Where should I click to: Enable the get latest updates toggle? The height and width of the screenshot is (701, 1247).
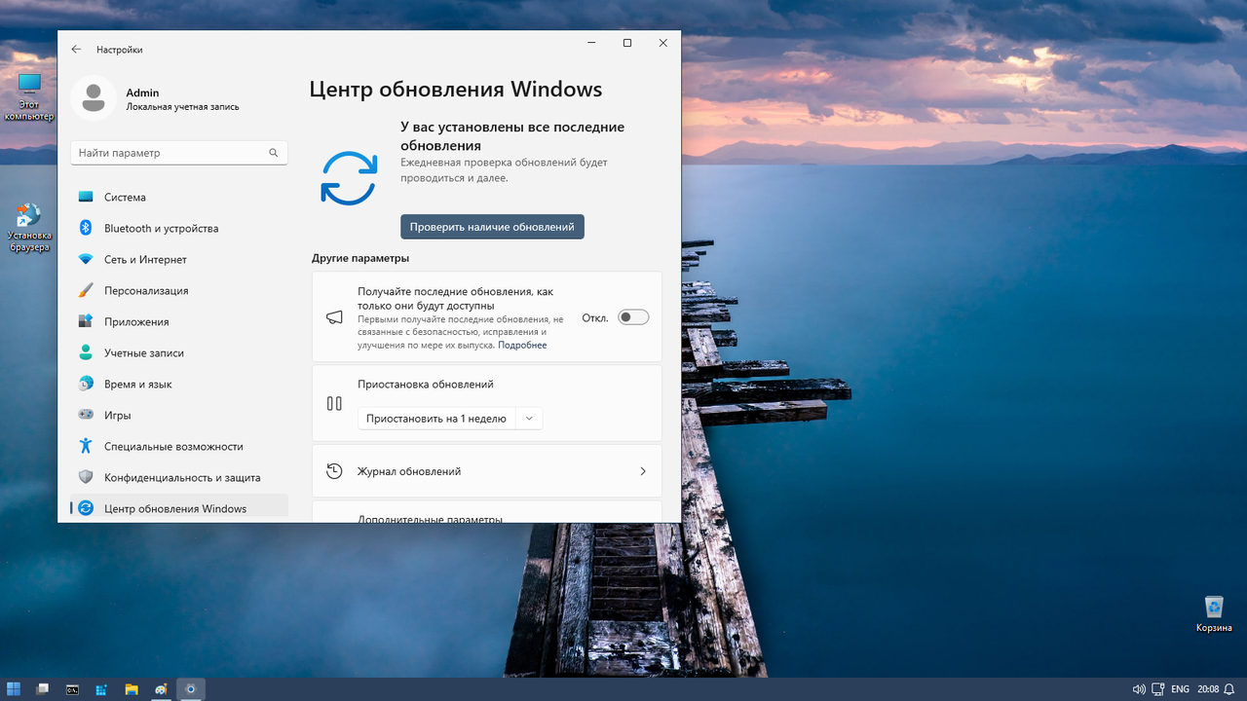coord(633,317)
